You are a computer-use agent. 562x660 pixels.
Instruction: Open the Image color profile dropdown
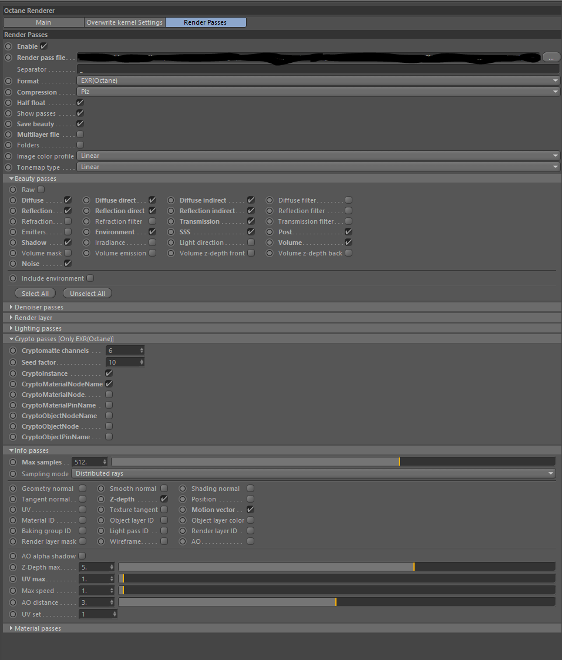point(318,156)
